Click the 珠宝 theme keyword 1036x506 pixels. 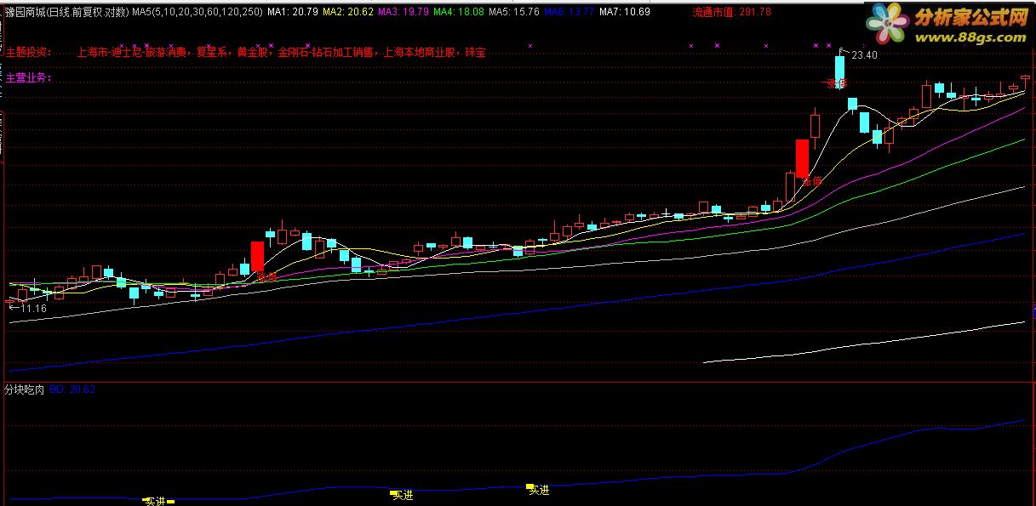click(475, 52)
